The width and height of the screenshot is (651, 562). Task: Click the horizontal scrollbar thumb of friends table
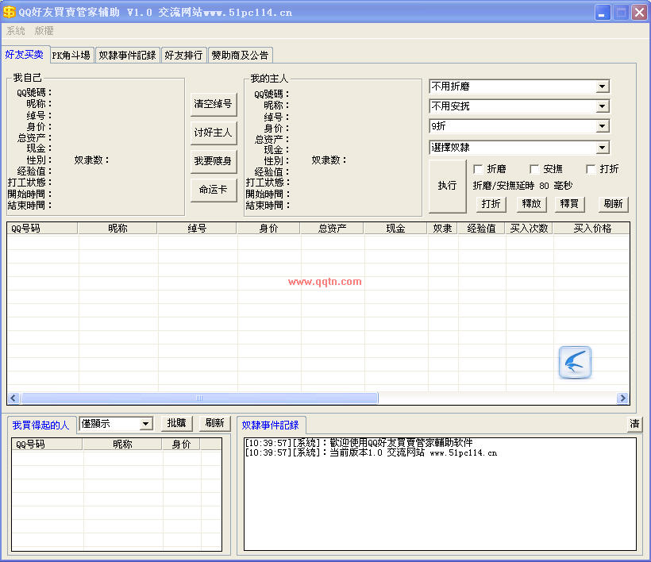pos(199,398)
